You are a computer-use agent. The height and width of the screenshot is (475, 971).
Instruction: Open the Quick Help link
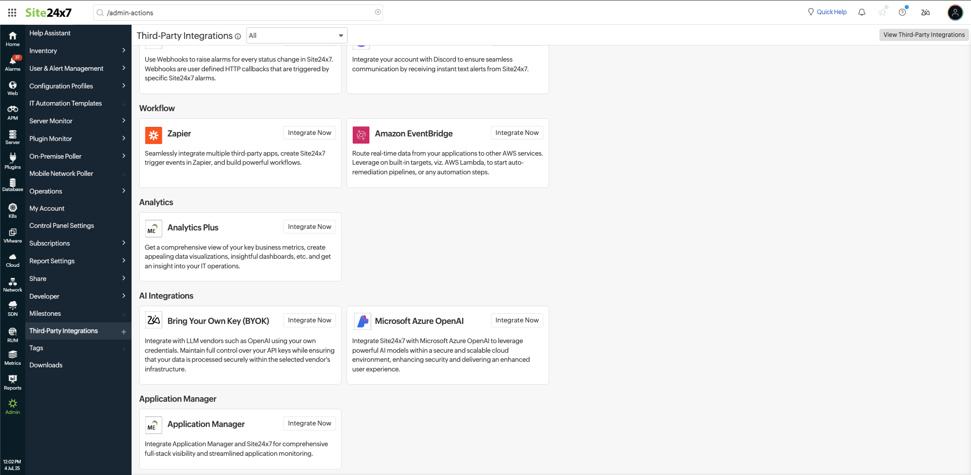point(827,12)
